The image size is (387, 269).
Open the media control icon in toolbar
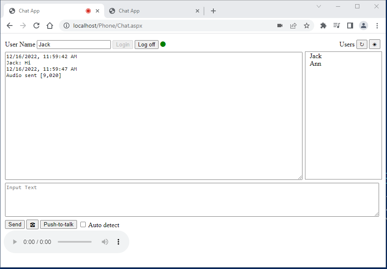pos(337,26)
